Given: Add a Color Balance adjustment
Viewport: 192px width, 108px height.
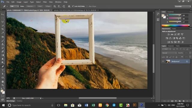Looking at the screenshot, I should coord(170,38).
